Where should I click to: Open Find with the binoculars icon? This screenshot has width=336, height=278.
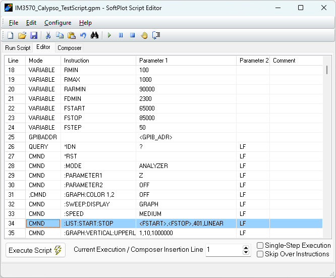[94, 35]
